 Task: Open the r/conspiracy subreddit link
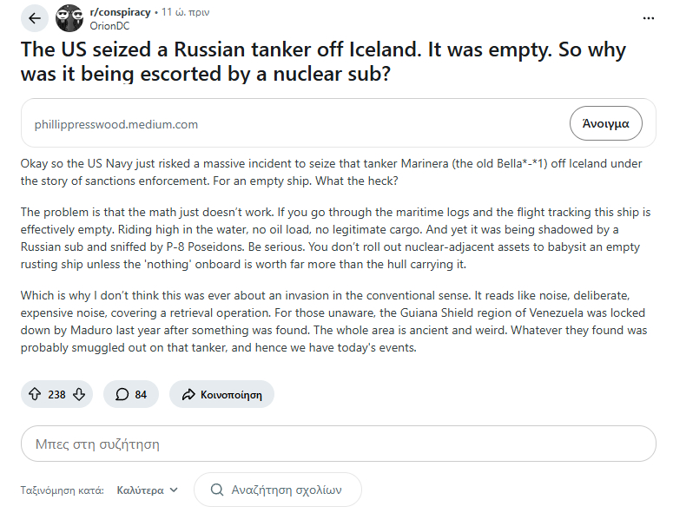[120, 12]
